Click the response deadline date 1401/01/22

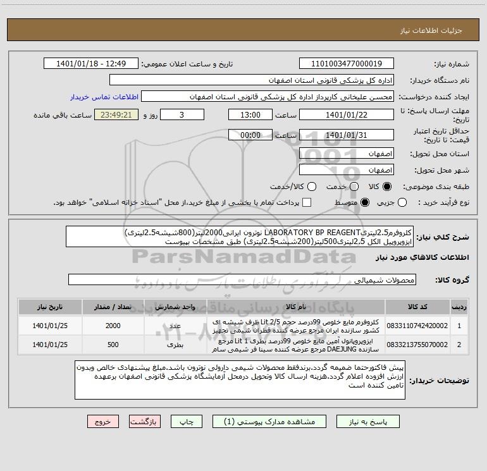(x=347, y=114)
